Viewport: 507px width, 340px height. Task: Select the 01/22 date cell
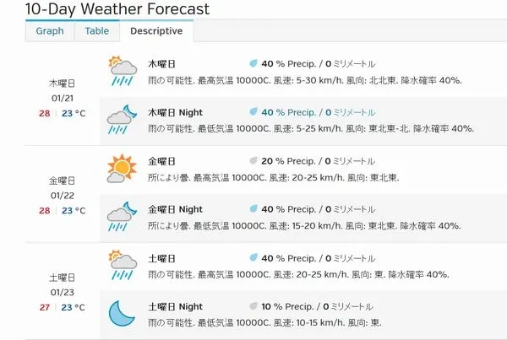tap(63, 196)
